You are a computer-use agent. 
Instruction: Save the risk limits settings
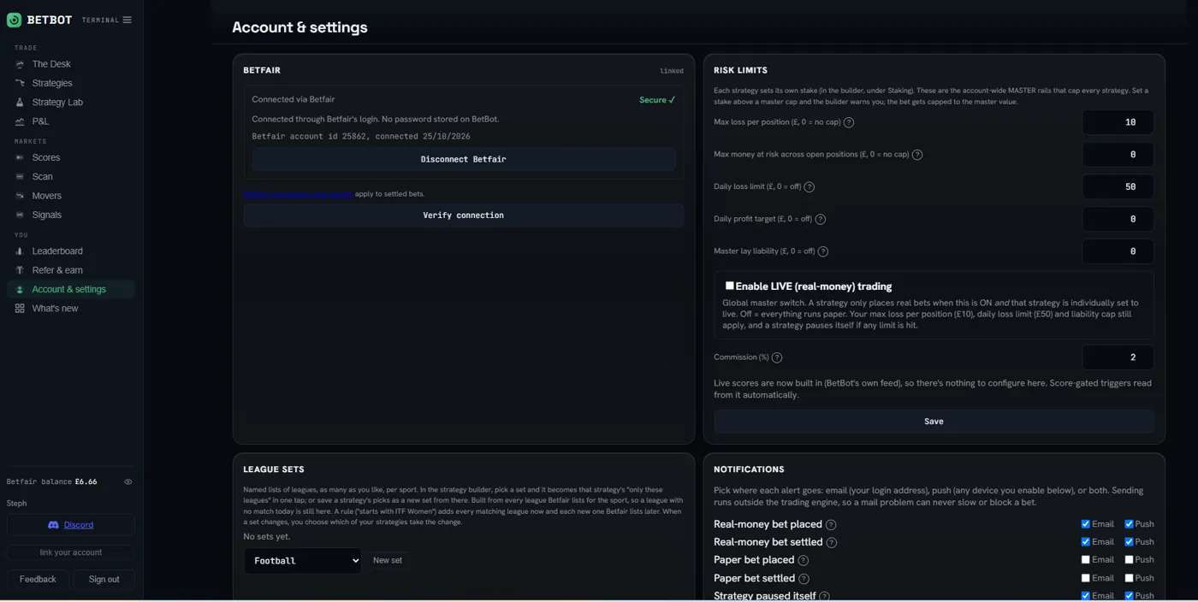point(934,422)
